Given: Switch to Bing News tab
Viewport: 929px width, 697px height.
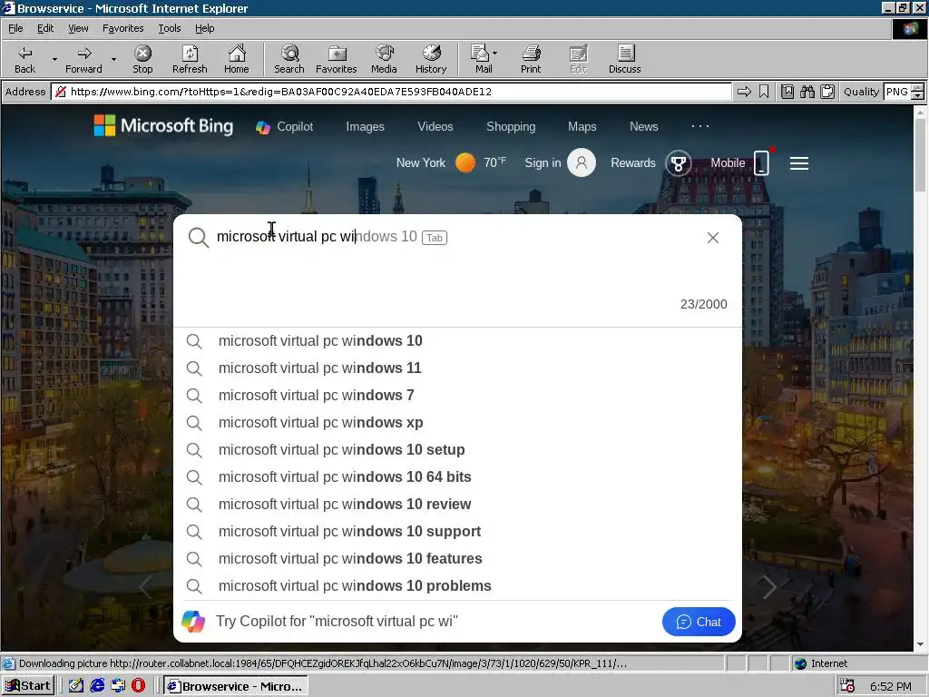Looking at the screenshot, I should [x=643, y=127].
